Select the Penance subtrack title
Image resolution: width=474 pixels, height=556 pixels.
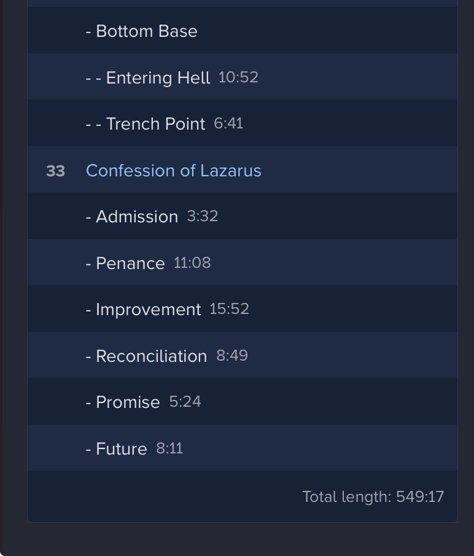tap(125, 263)
